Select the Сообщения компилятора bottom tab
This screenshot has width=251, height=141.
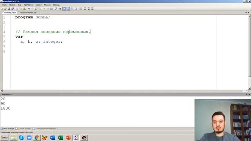tap(44, 129)
